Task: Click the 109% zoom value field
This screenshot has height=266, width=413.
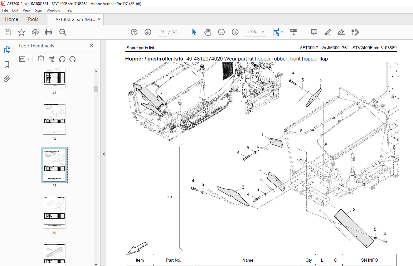Action: click(252, 32)
